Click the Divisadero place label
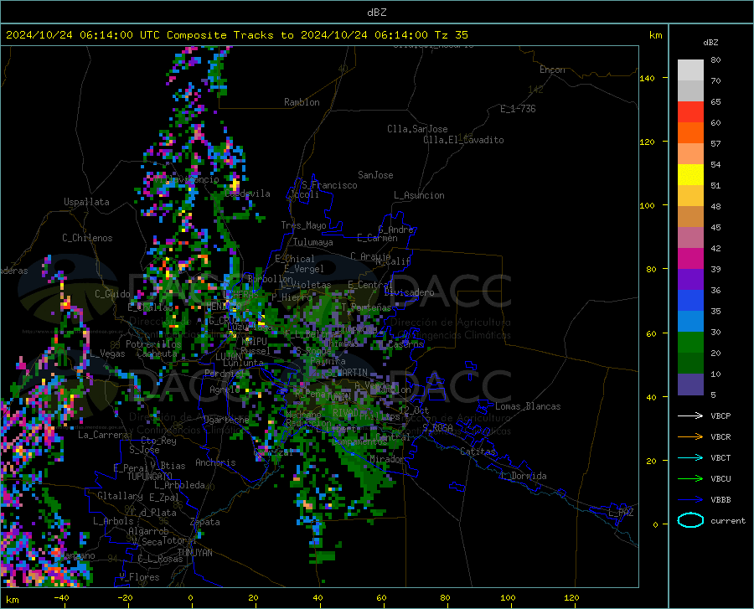Image resolution: width=754 pixels, height=609 pixels. 409,292
